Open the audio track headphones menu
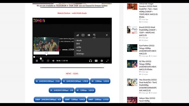 (90, 61)
